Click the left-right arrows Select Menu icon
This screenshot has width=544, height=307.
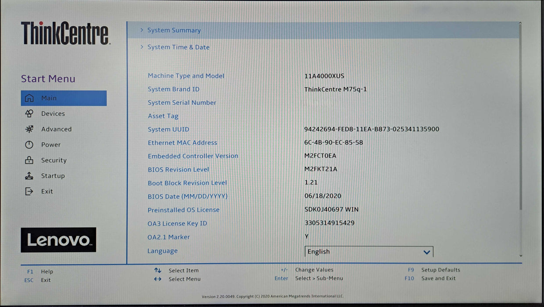click(x=158, y=279)
